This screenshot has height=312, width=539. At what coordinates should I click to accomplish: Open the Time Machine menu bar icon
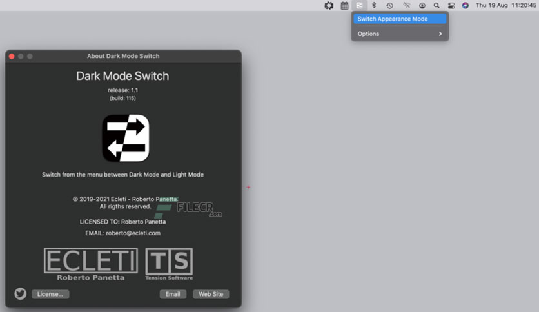[389, 6]
